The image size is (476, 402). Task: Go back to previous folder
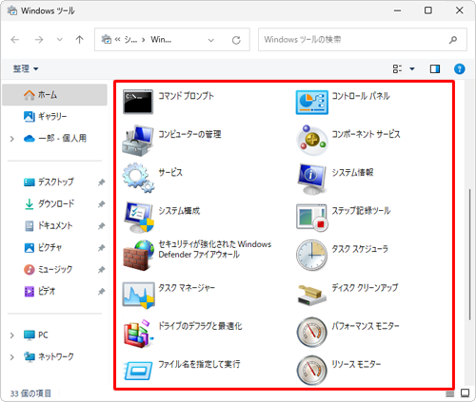[x=15, y=40]
